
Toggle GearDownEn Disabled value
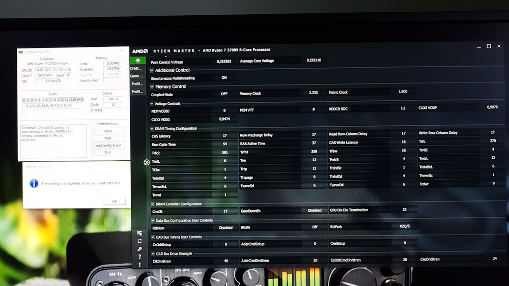click(314, 210)
